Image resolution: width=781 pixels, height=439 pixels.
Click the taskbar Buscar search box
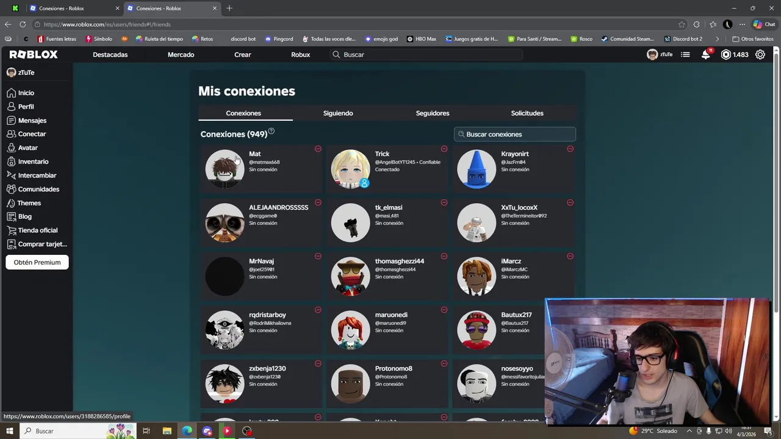[78, 431]
